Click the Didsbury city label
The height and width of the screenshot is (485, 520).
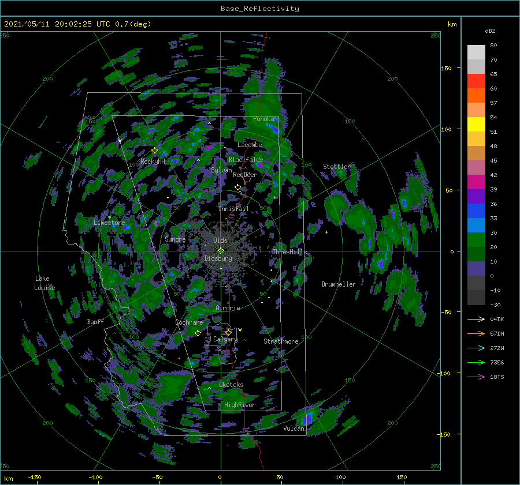pyautogui.click(x=218, y=258)
